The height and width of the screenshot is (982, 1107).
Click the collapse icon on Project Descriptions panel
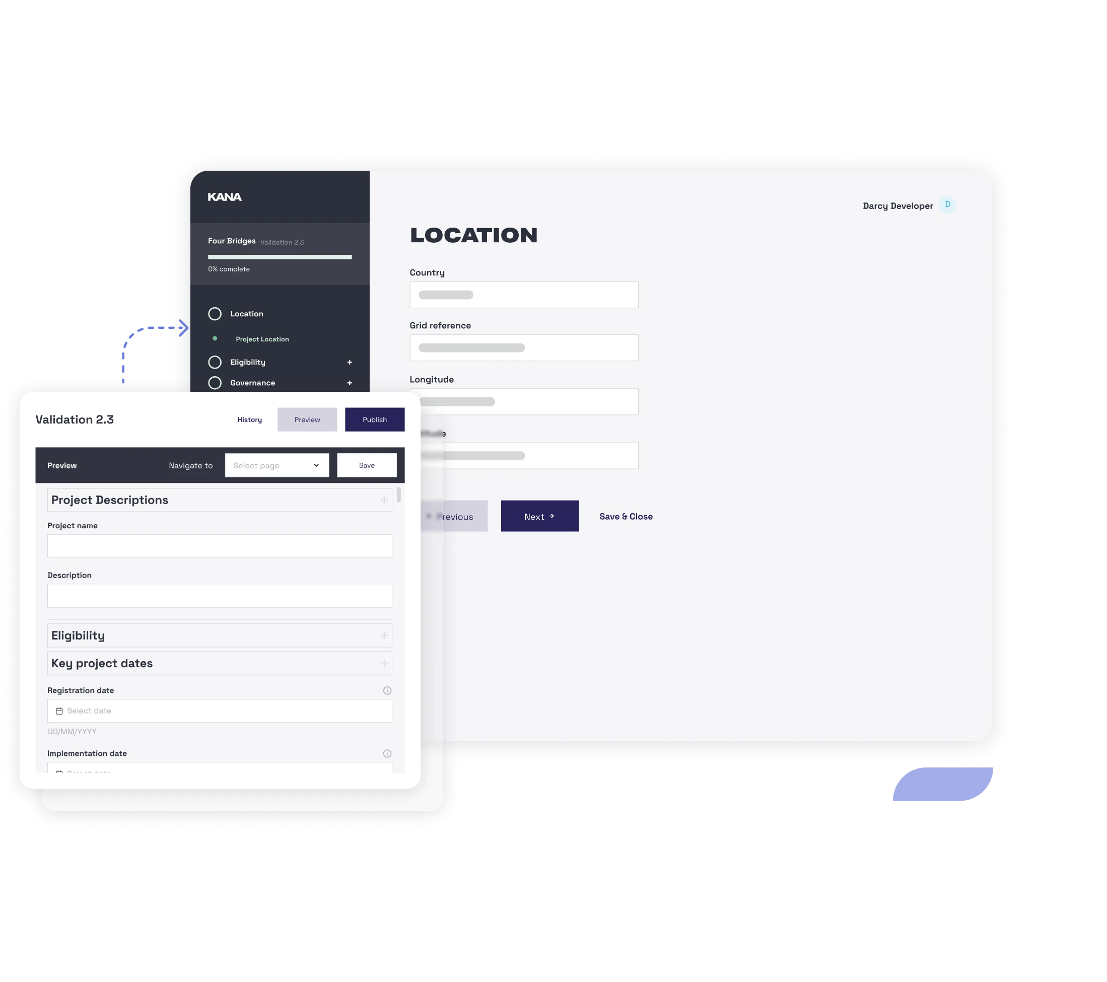click(384, 500)
